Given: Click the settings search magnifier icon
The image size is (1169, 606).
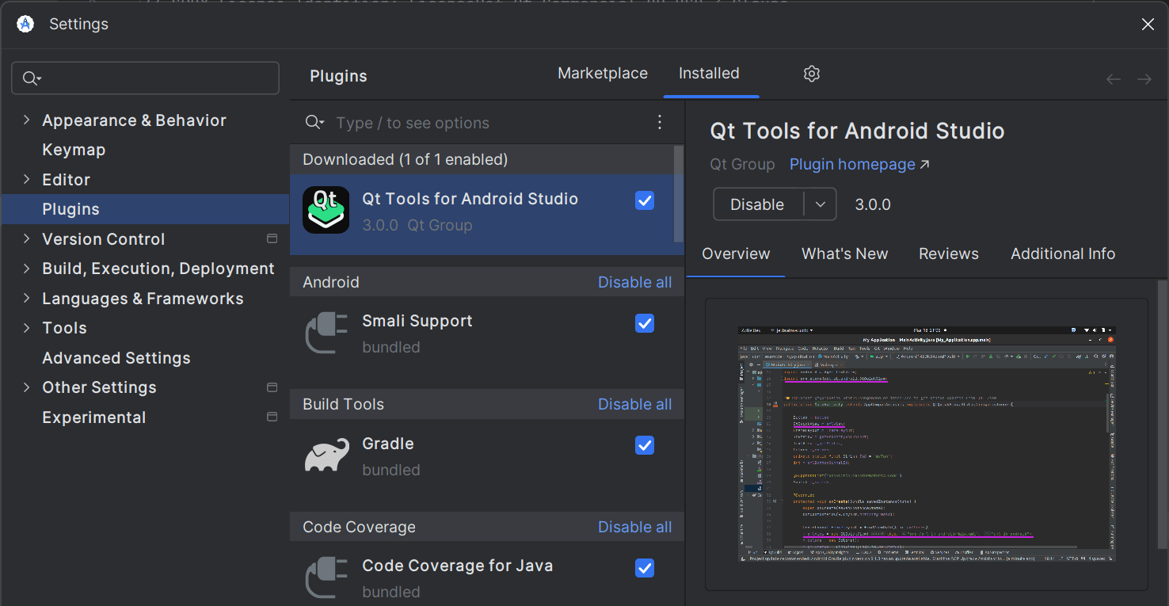Looking at the screenshot, I should tap(31, 78).
